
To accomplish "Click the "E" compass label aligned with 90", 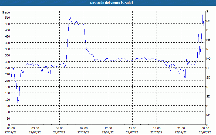I will pyautogui.click(x=207, y=106).
